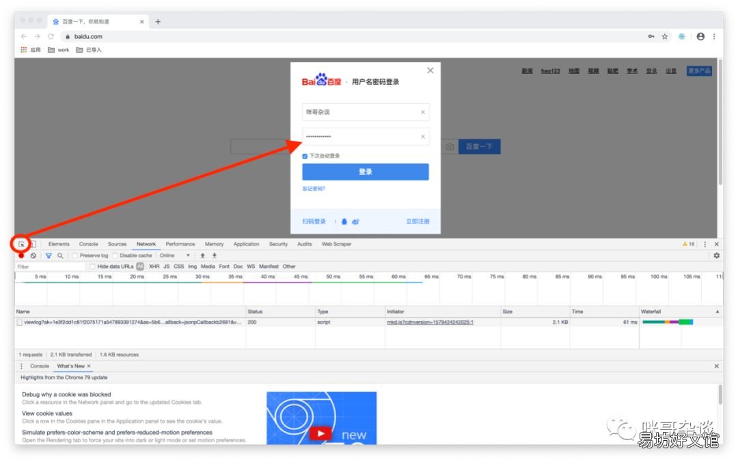This screenshot has height=462, width=738.
Task: Open a new browser tab
Action: (158, 22)
